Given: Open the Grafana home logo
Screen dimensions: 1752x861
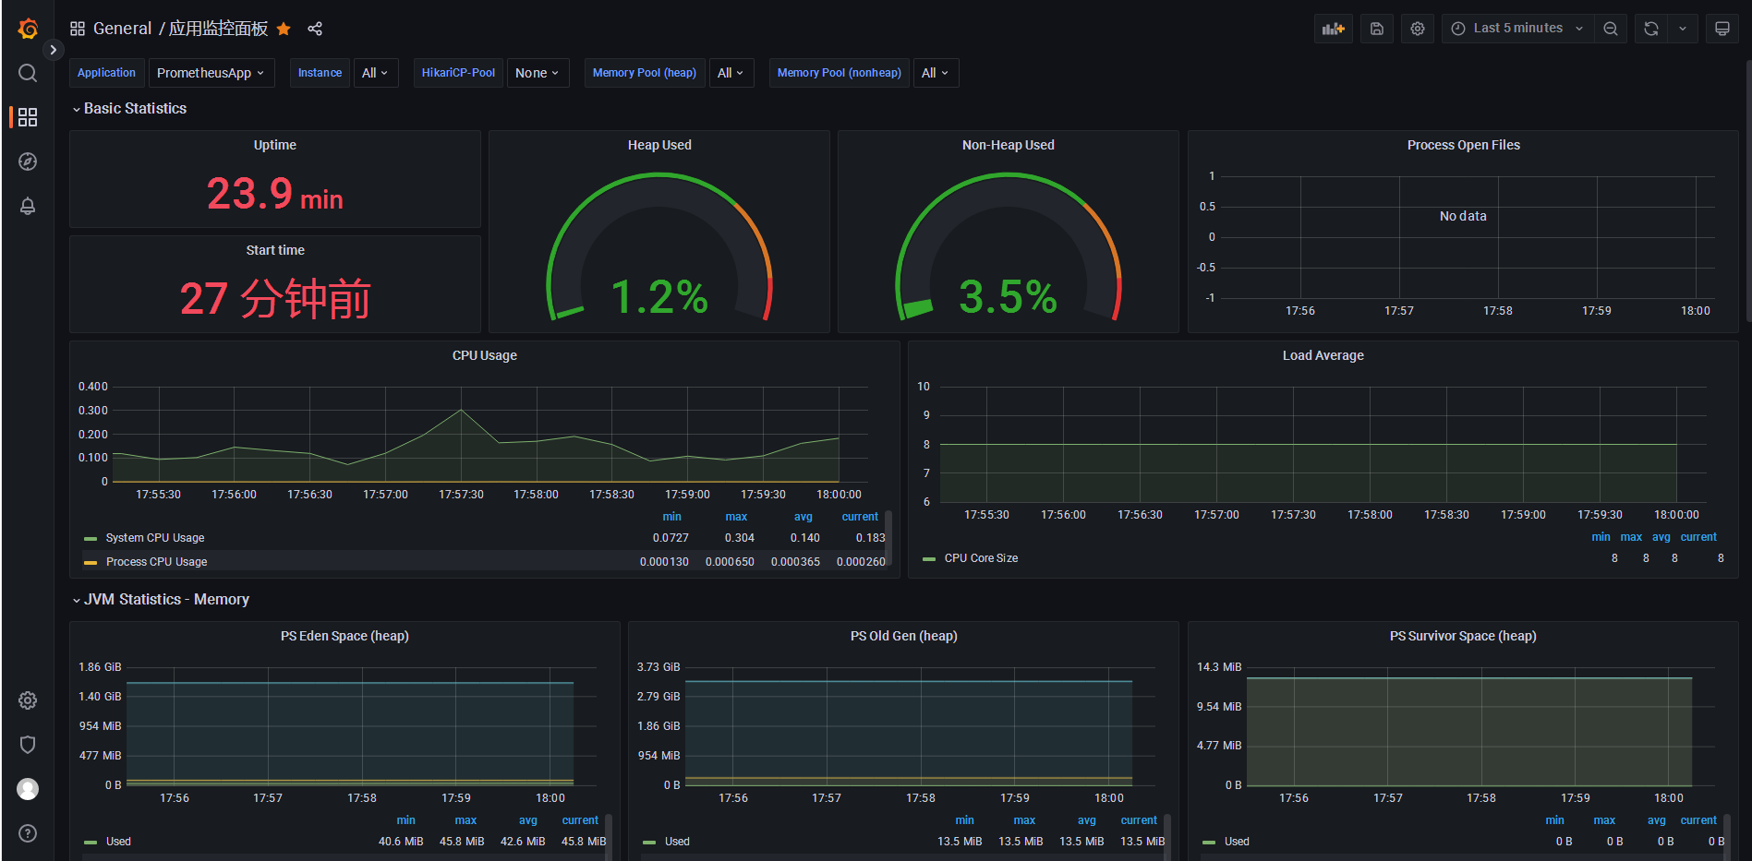Looking at the screenshot, I should coord(28,29).
